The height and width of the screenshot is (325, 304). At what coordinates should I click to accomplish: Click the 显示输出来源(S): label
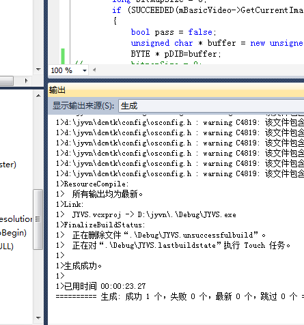pos(83,106)
